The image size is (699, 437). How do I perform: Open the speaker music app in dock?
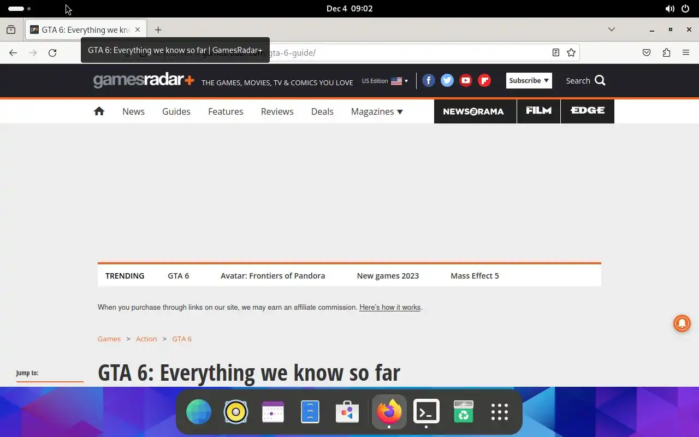(236, 412)
